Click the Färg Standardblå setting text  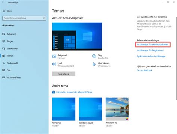(103, 57)
